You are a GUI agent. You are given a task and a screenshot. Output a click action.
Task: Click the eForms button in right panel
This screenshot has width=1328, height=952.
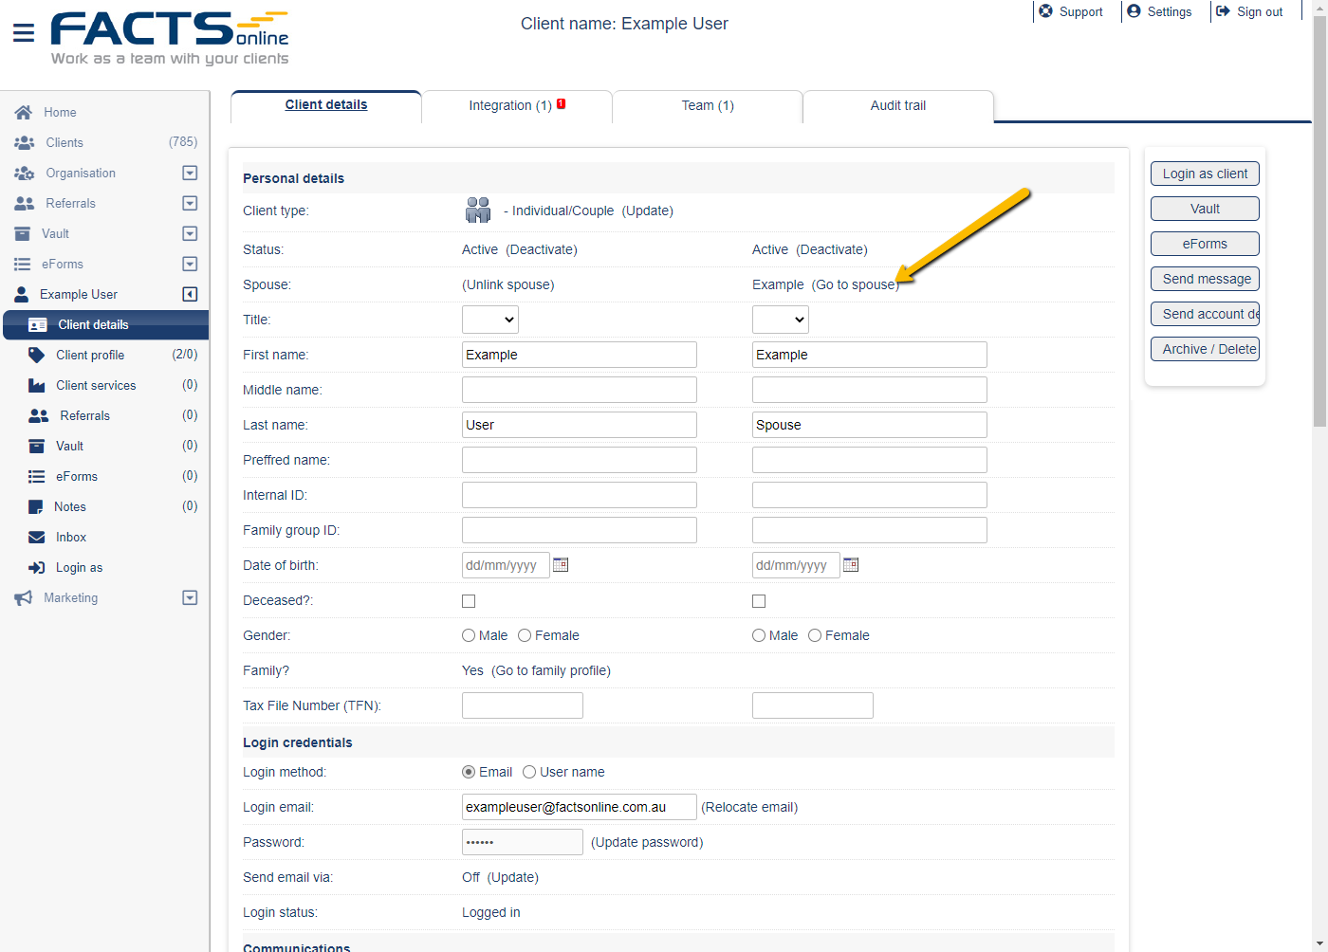point(1205,244)
